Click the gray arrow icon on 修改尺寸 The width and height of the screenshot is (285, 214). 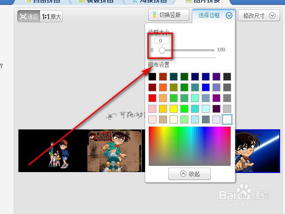pyautogui.click(x=272, y=16)
